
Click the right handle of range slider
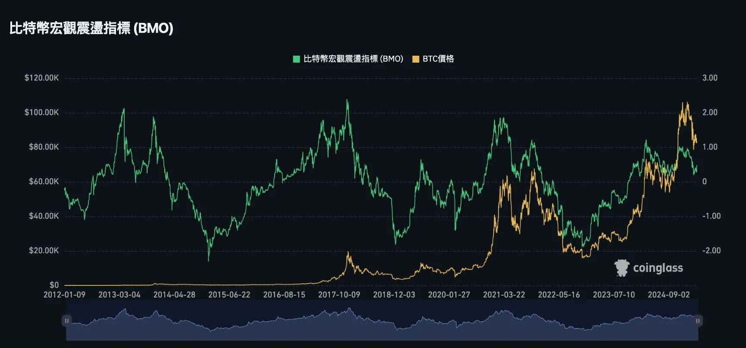[698, 321]
